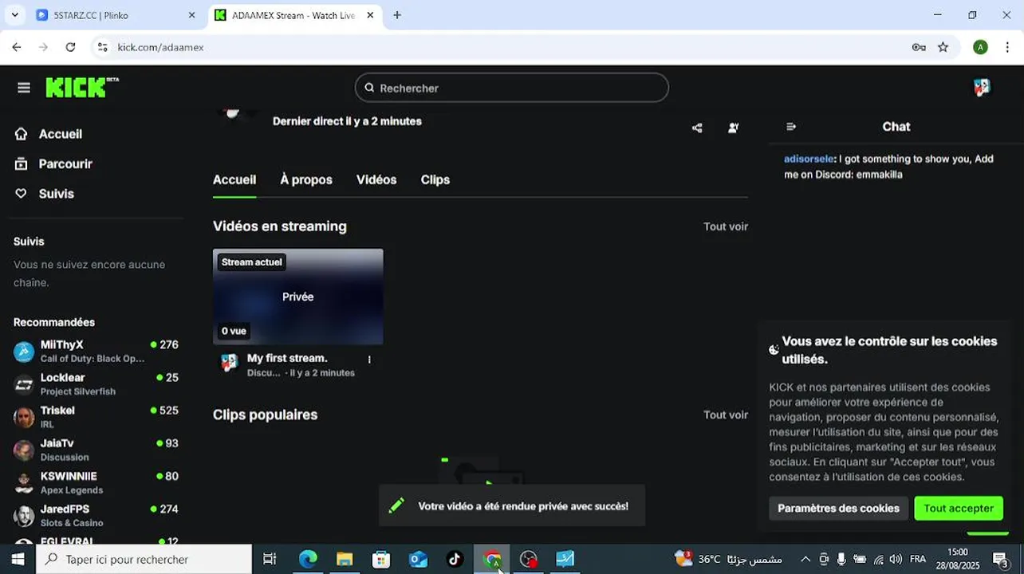Image resolution: width=1024 pixels, height=574 pixels.
Task: Open Microsoft Store from taskbar
Action: pos(381,559)
